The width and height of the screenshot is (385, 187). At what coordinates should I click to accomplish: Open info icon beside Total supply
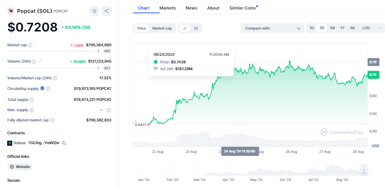(x=32, y=100)
